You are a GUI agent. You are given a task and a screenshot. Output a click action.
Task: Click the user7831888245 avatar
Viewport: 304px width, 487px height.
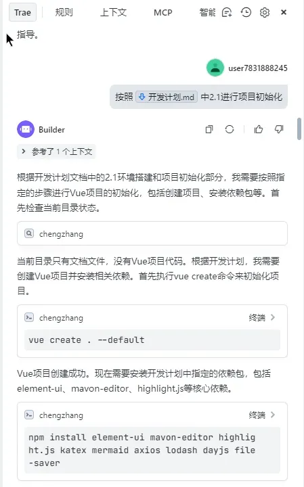click(215, 68)
